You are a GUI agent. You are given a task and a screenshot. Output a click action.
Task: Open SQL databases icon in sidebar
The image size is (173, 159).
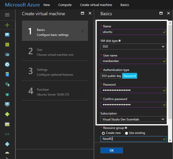click(7, 75)
